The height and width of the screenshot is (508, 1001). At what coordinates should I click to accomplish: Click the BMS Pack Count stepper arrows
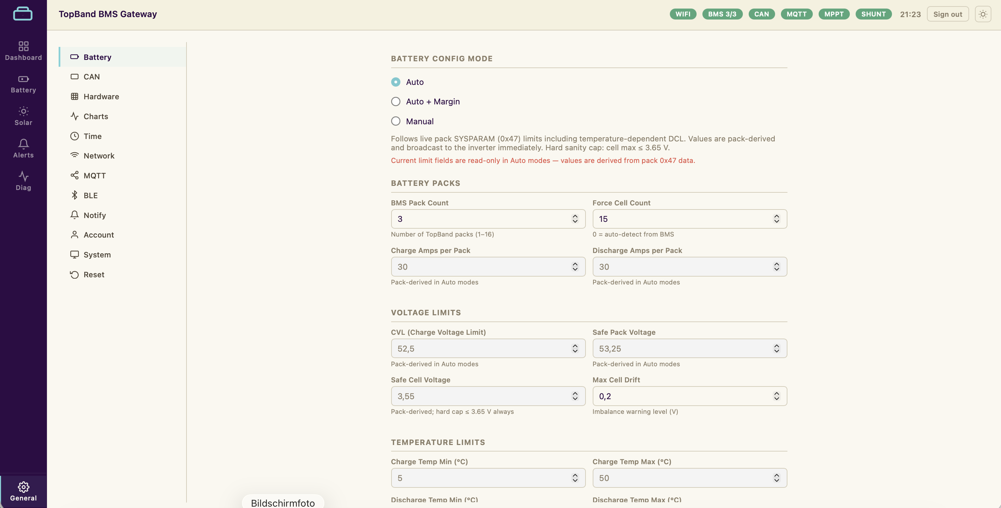tap(575, 219)
